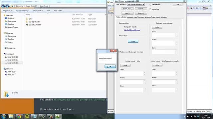This screenshot has width=213, height=119.
Task: Click the Action Center flag in the tray
Action: tap(195, 116)
